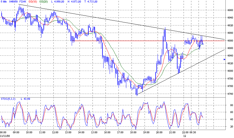This screenshot has width=234, height=138.
Task: Click the 4800 price axis label
Action: point(230,71)
